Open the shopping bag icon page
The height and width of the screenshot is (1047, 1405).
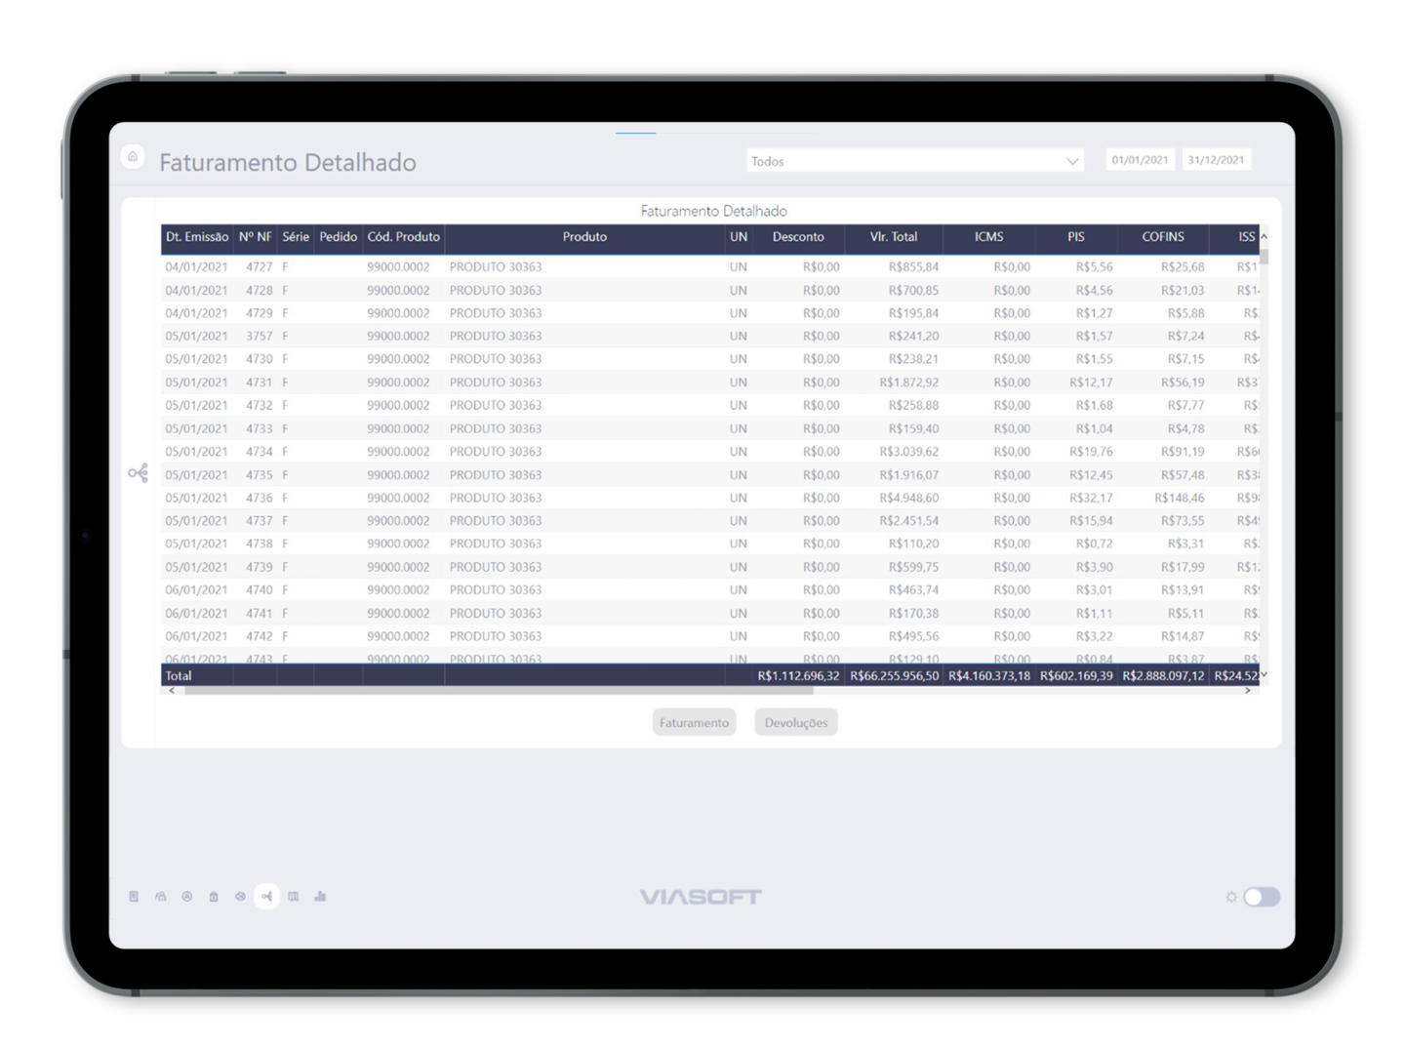(214, 897)
